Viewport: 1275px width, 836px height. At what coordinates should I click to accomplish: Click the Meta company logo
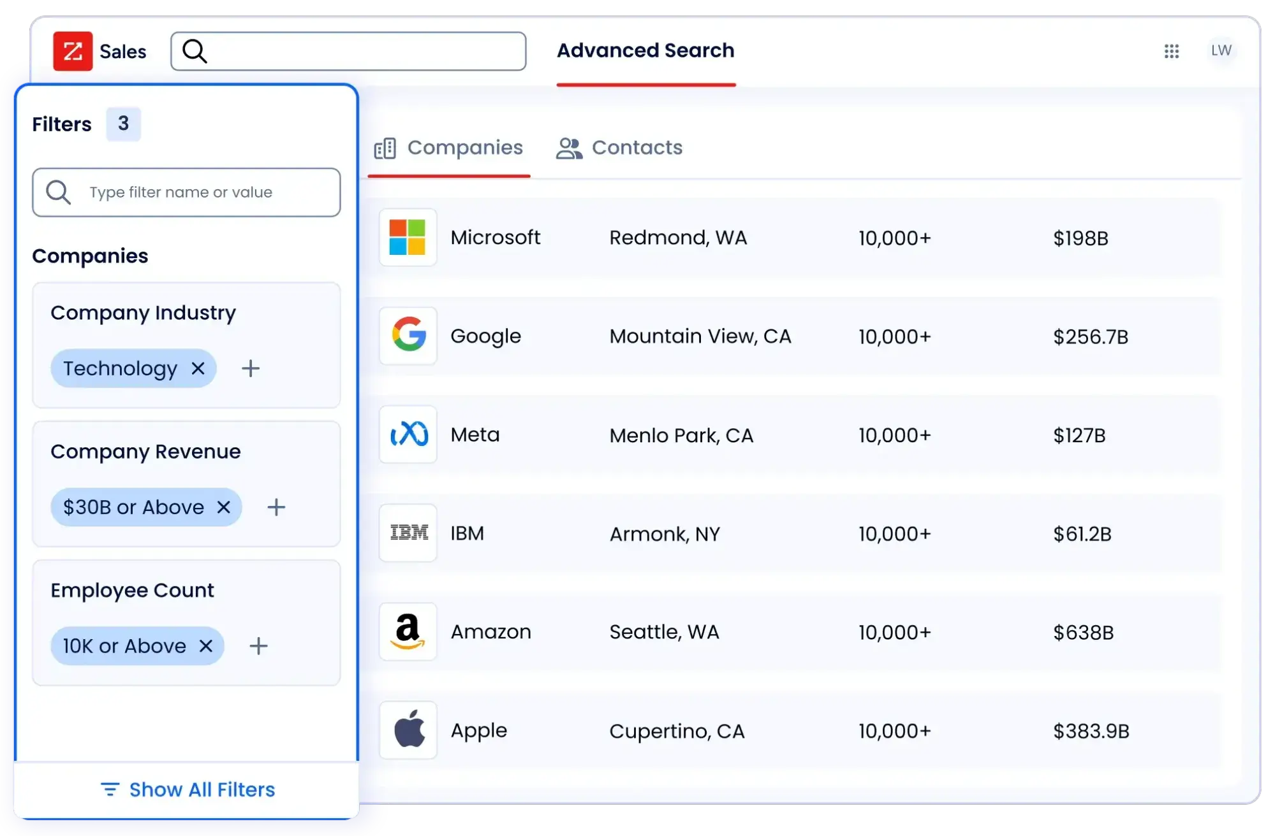pyautogui.click(x=408, y=435)
